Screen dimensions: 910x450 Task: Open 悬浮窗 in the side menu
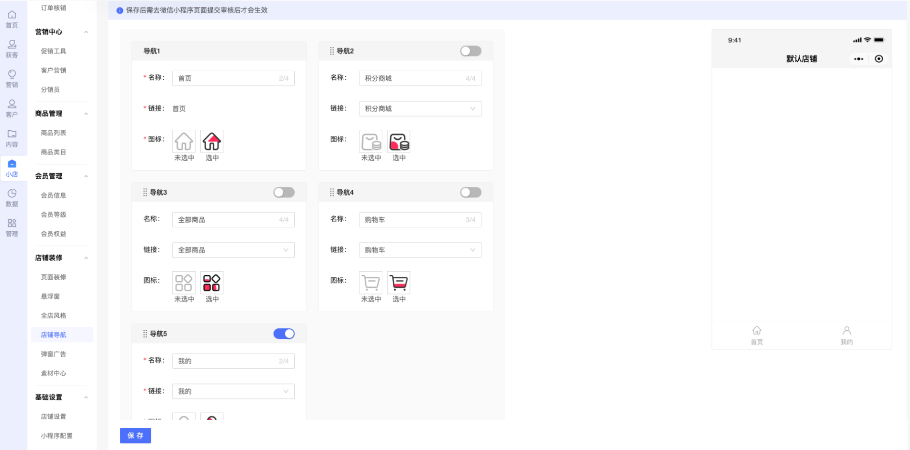pyautogui.click(x=50, y=296)
